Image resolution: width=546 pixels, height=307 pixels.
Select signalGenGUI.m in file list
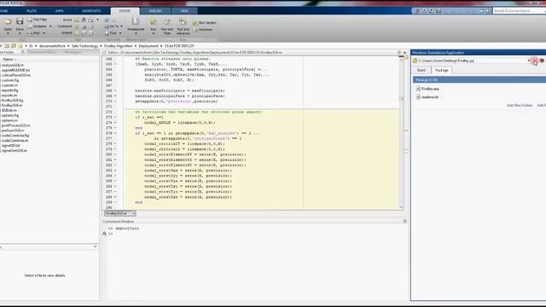[x=14, y=151]
